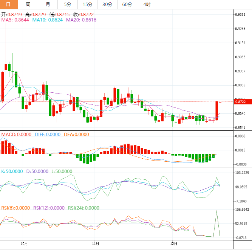Screen dimensions: 252x251
Task: Click the DIFF:0.0000 label
Action: 48,134
